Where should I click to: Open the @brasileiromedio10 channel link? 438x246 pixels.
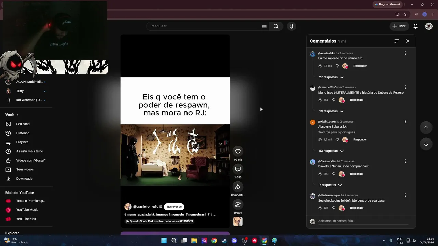(x=147, y=207)
